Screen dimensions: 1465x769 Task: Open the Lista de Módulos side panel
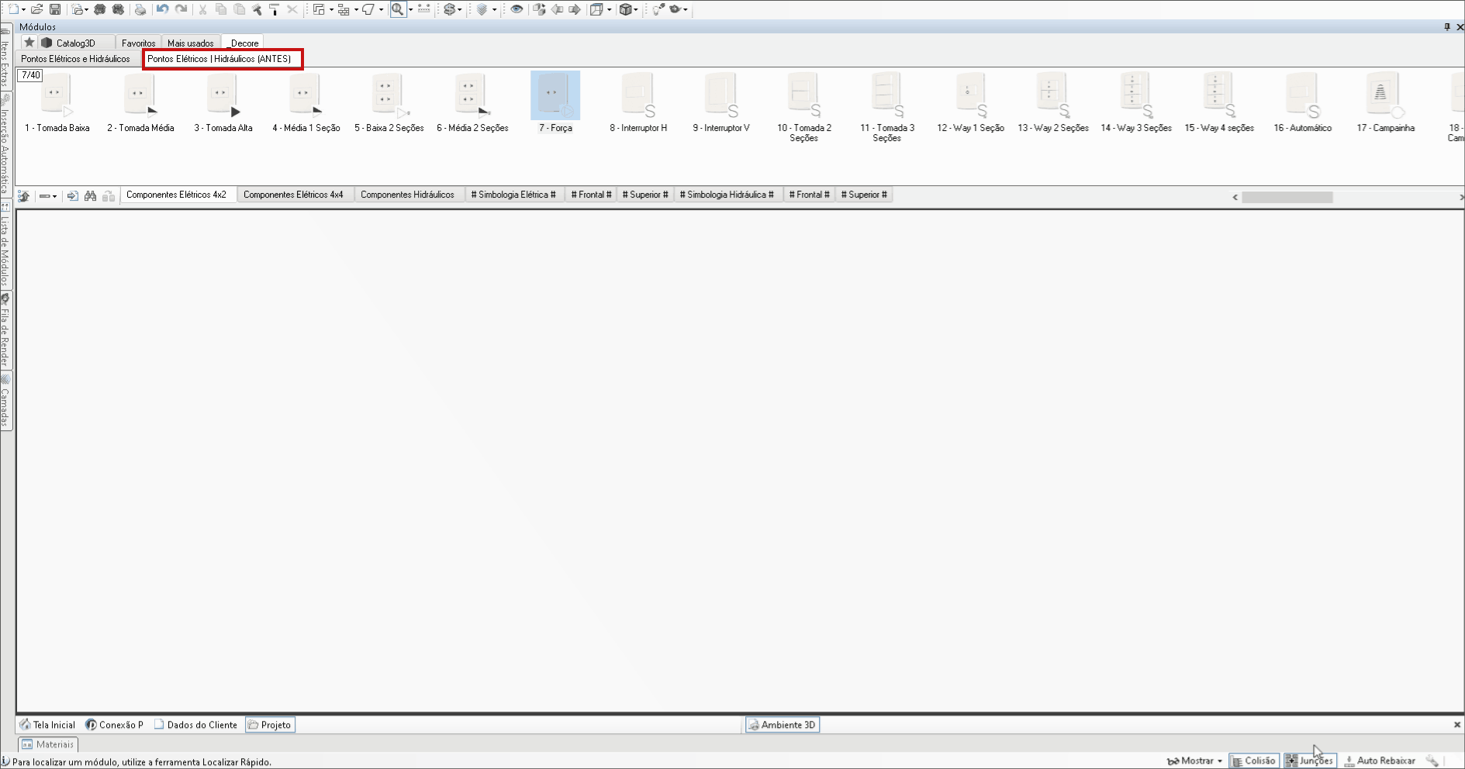[x=5, y=244]
